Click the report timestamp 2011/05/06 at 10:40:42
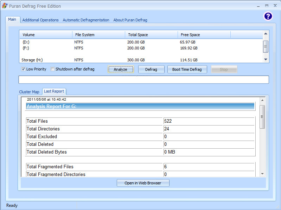 [46, 100]
